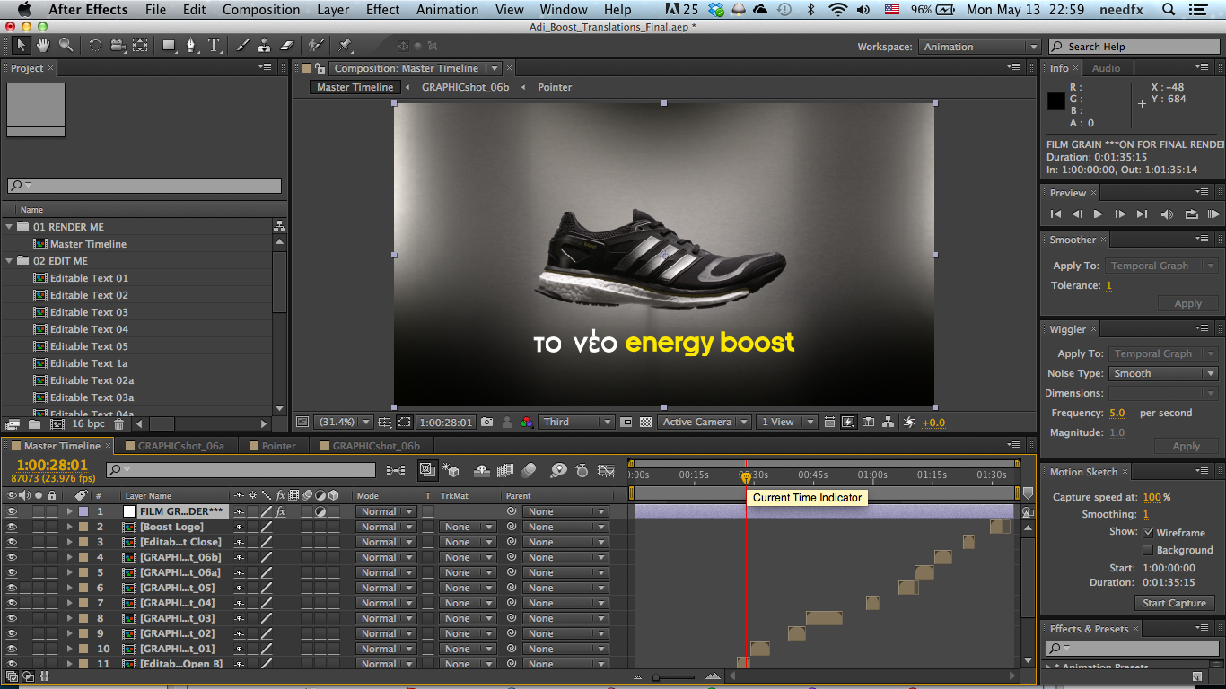Select the Pen tool

191,45
